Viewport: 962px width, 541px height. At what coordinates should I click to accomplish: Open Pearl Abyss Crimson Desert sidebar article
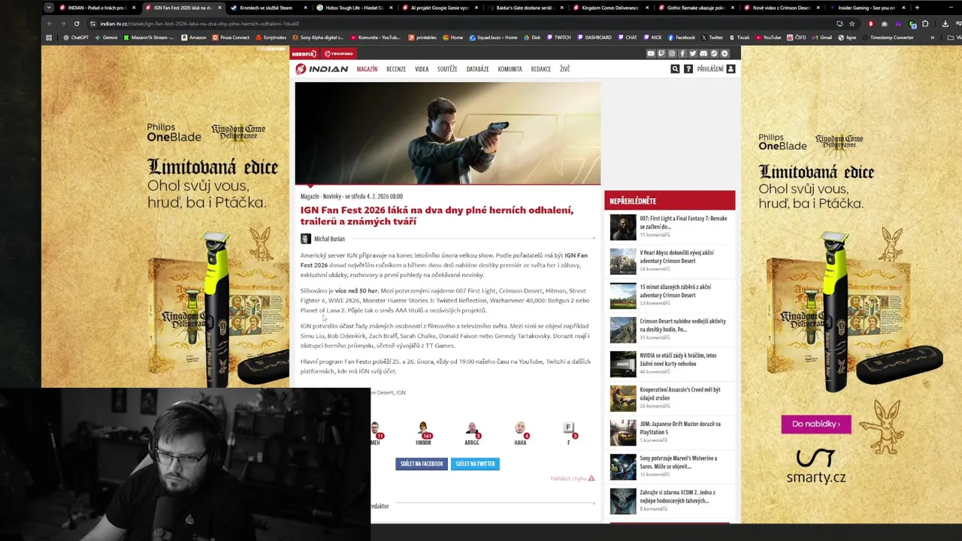coord(676,257)
